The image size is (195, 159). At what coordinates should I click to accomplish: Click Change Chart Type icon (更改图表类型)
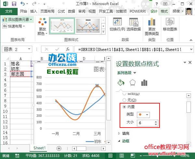pyautogui.click(x=152, y=26)
